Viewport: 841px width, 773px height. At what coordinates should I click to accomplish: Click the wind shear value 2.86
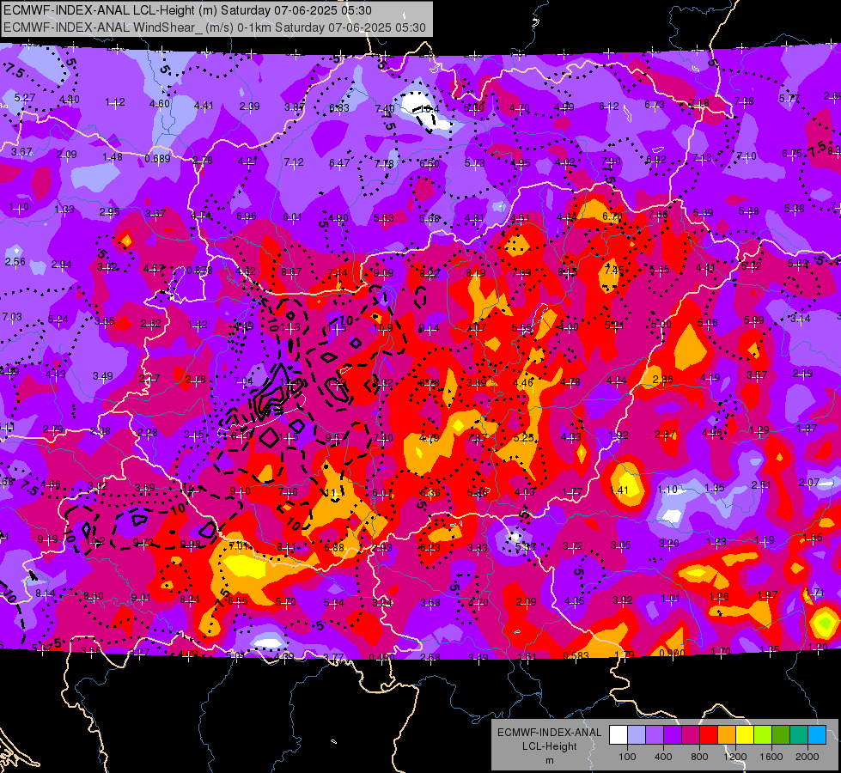[663, 379]
